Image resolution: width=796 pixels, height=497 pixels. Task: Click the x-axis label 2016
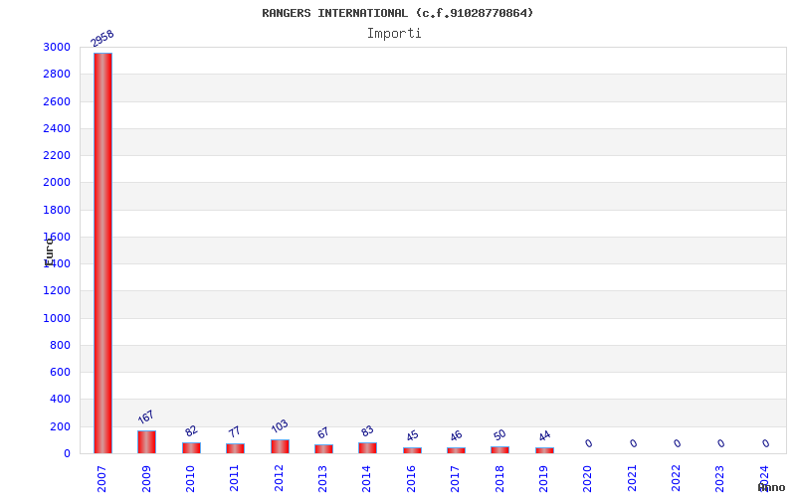pyautogui.click(x=411, y=478)
